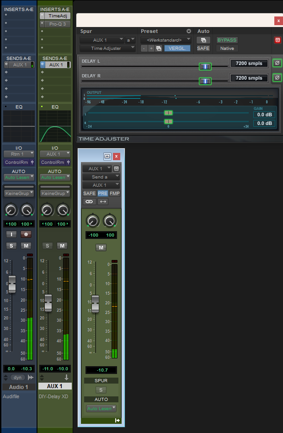Screen dimensions: 283x433
Task: Open KeineGrup dropdown on AUX 1 track
Action: (x=55, y=193)
